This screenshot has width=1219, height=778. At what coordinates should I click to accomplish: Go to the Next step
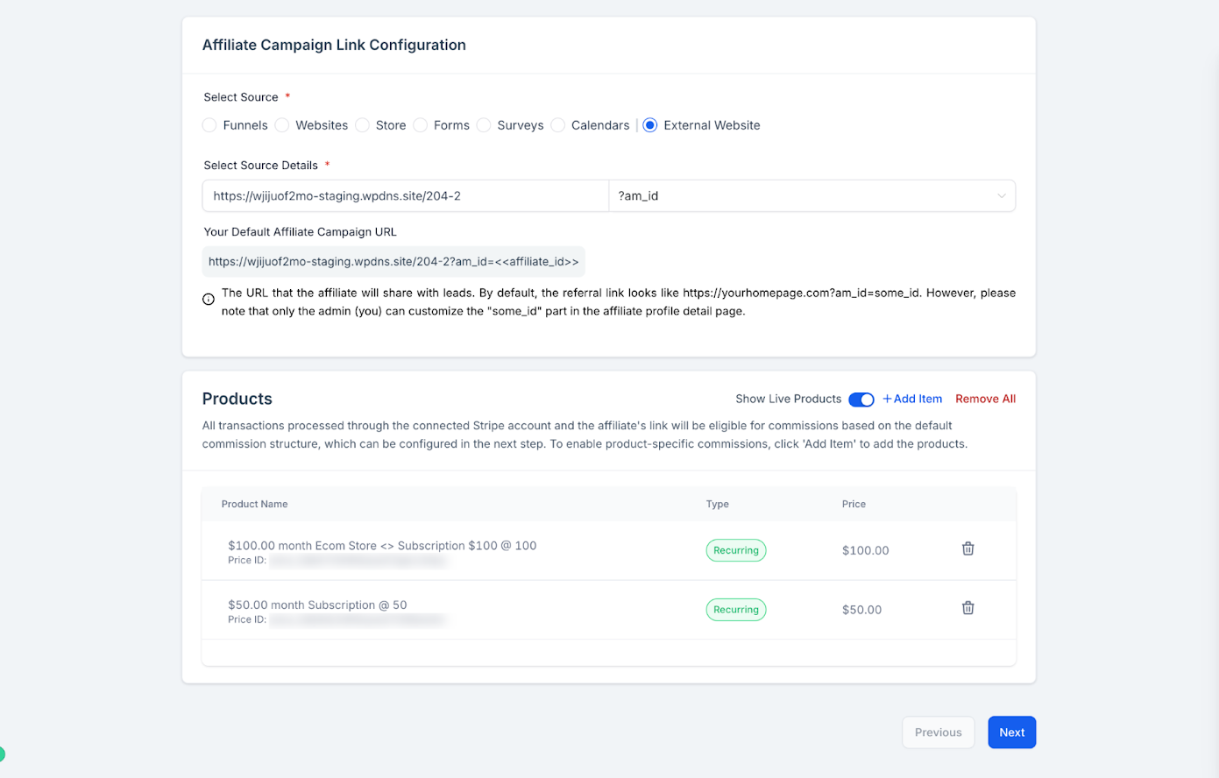click(x=1011, y=732)
